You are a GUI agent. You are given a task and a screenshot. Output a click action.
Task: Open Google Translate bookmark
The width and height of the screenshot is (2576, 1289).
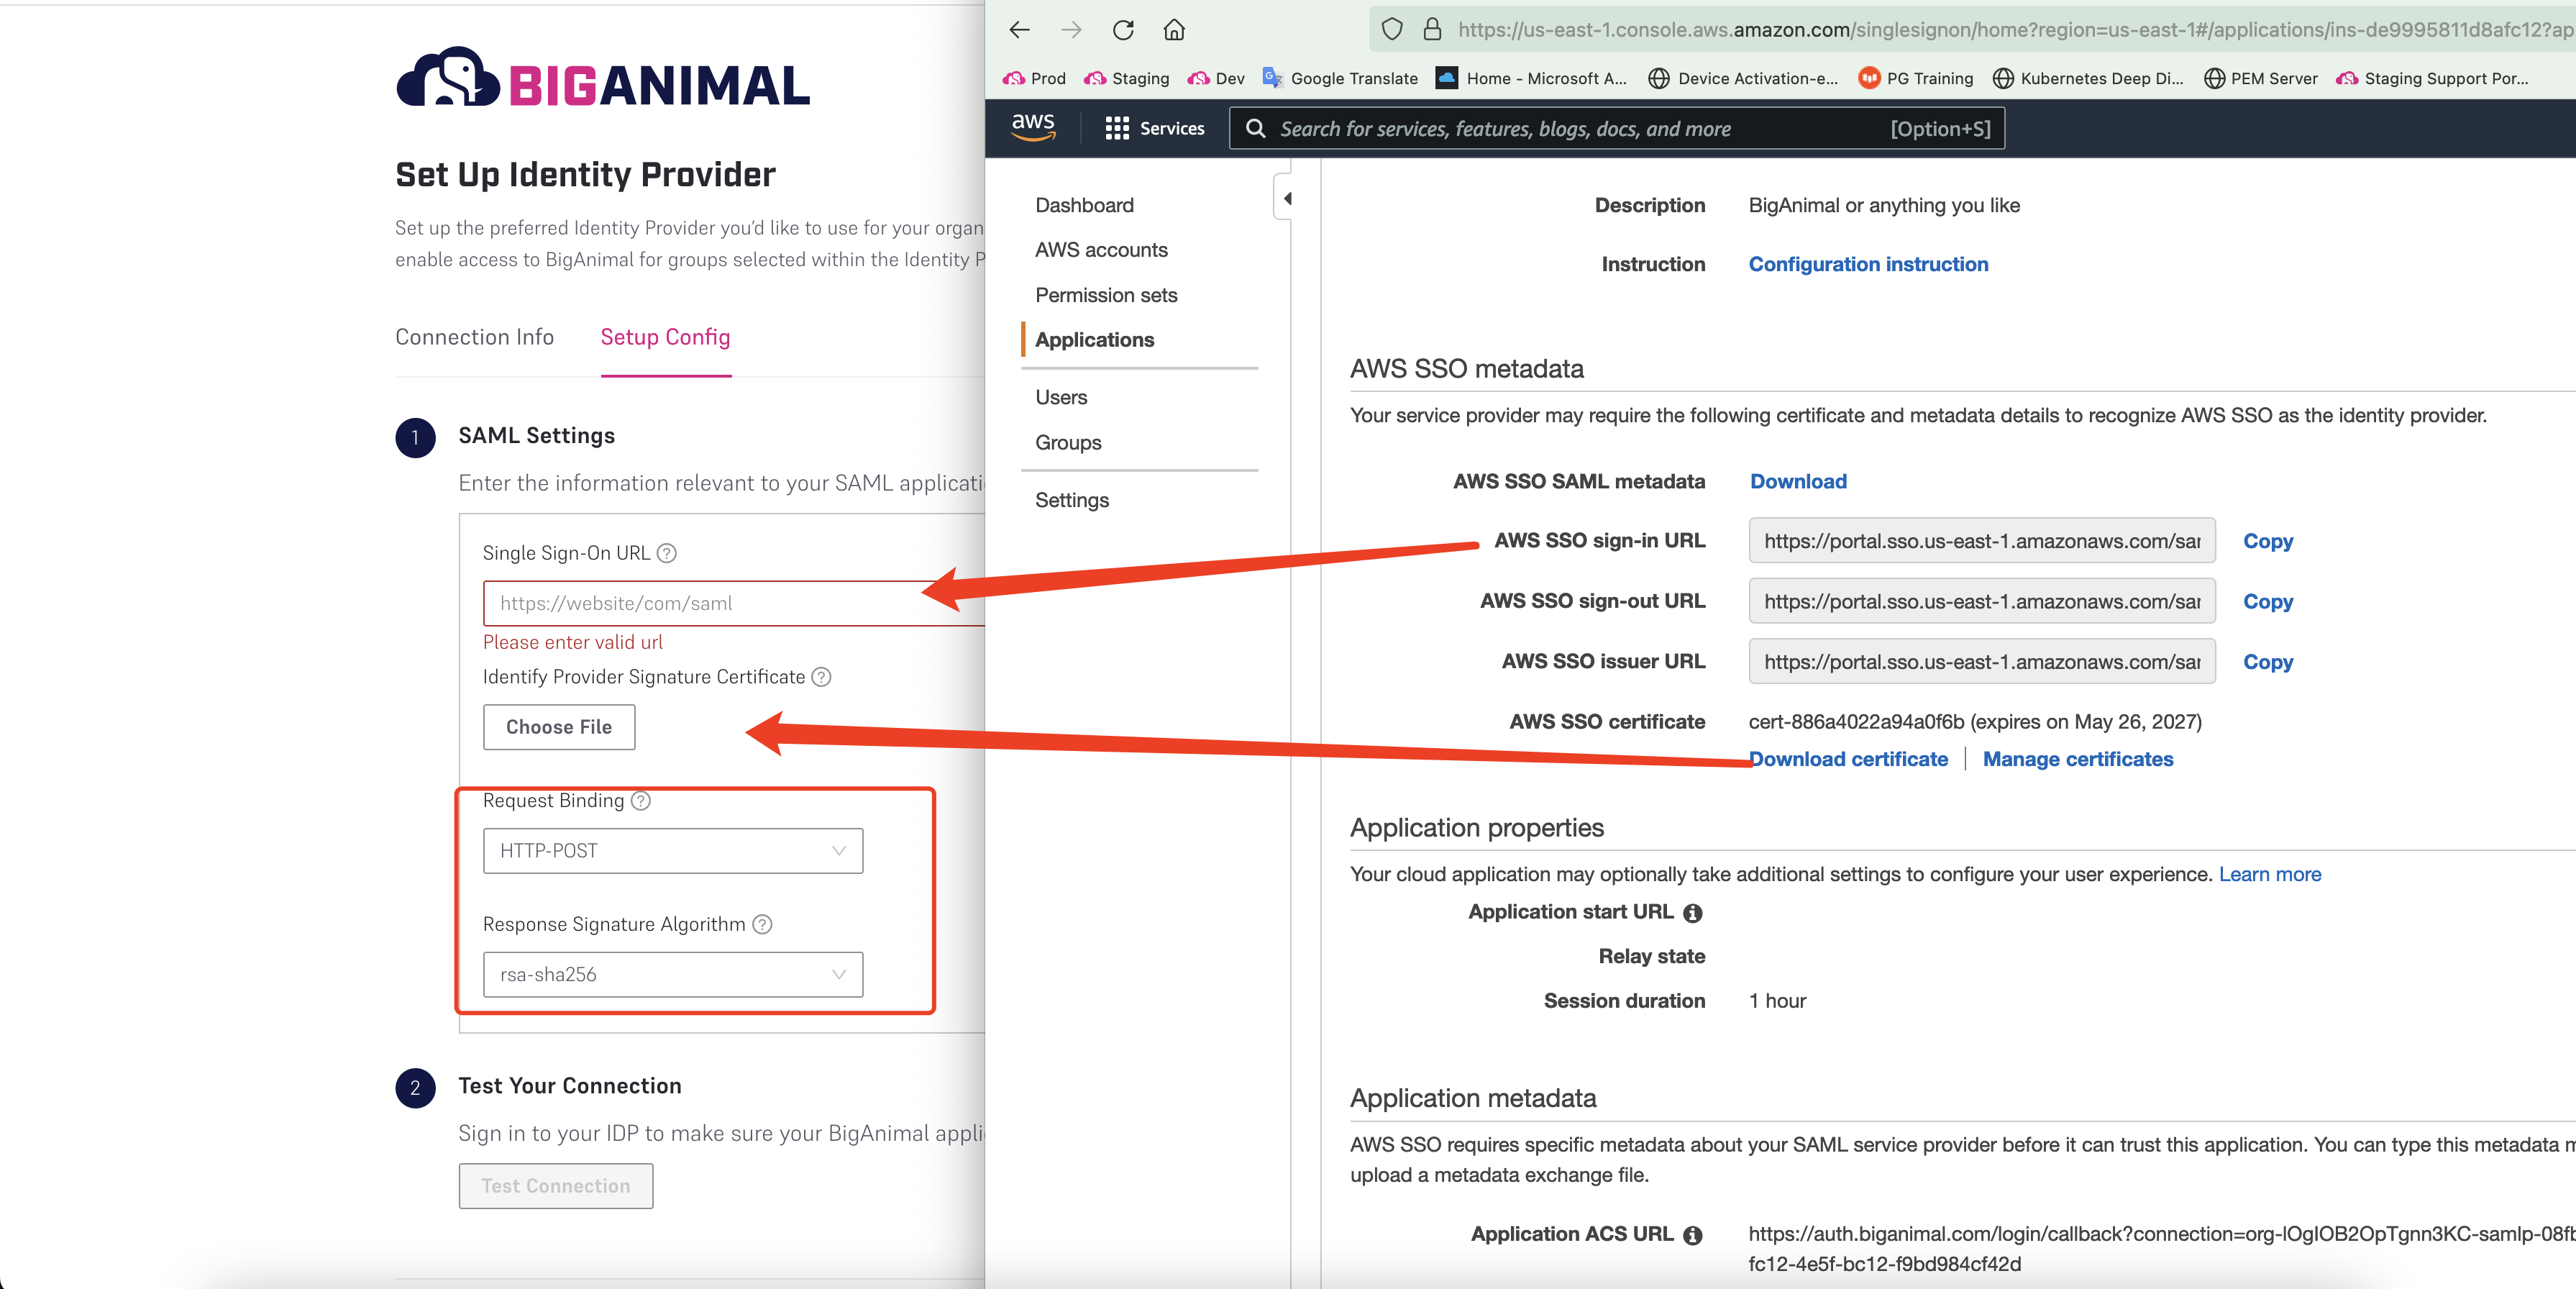tap(1340, 78)
